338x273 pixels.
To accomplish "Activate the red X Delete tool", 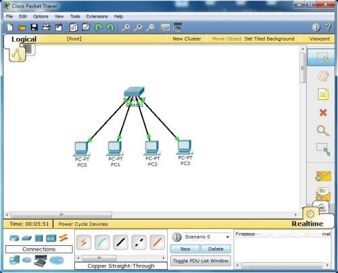I will pos(323,112).
